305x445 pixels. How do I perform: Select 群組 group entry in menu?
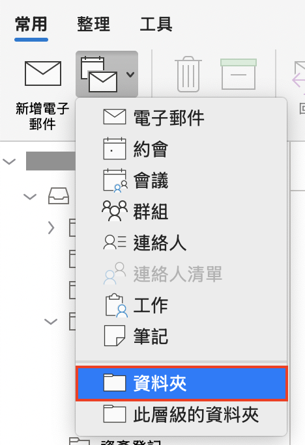[x=181, y=211]
